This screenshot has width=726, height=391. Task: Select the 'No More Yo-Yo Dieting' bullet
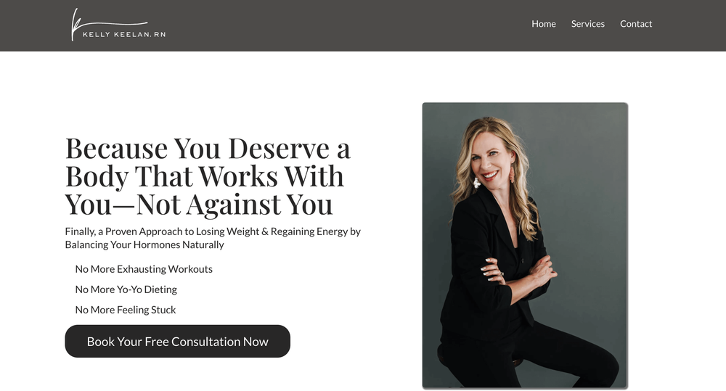click(126, 289)
